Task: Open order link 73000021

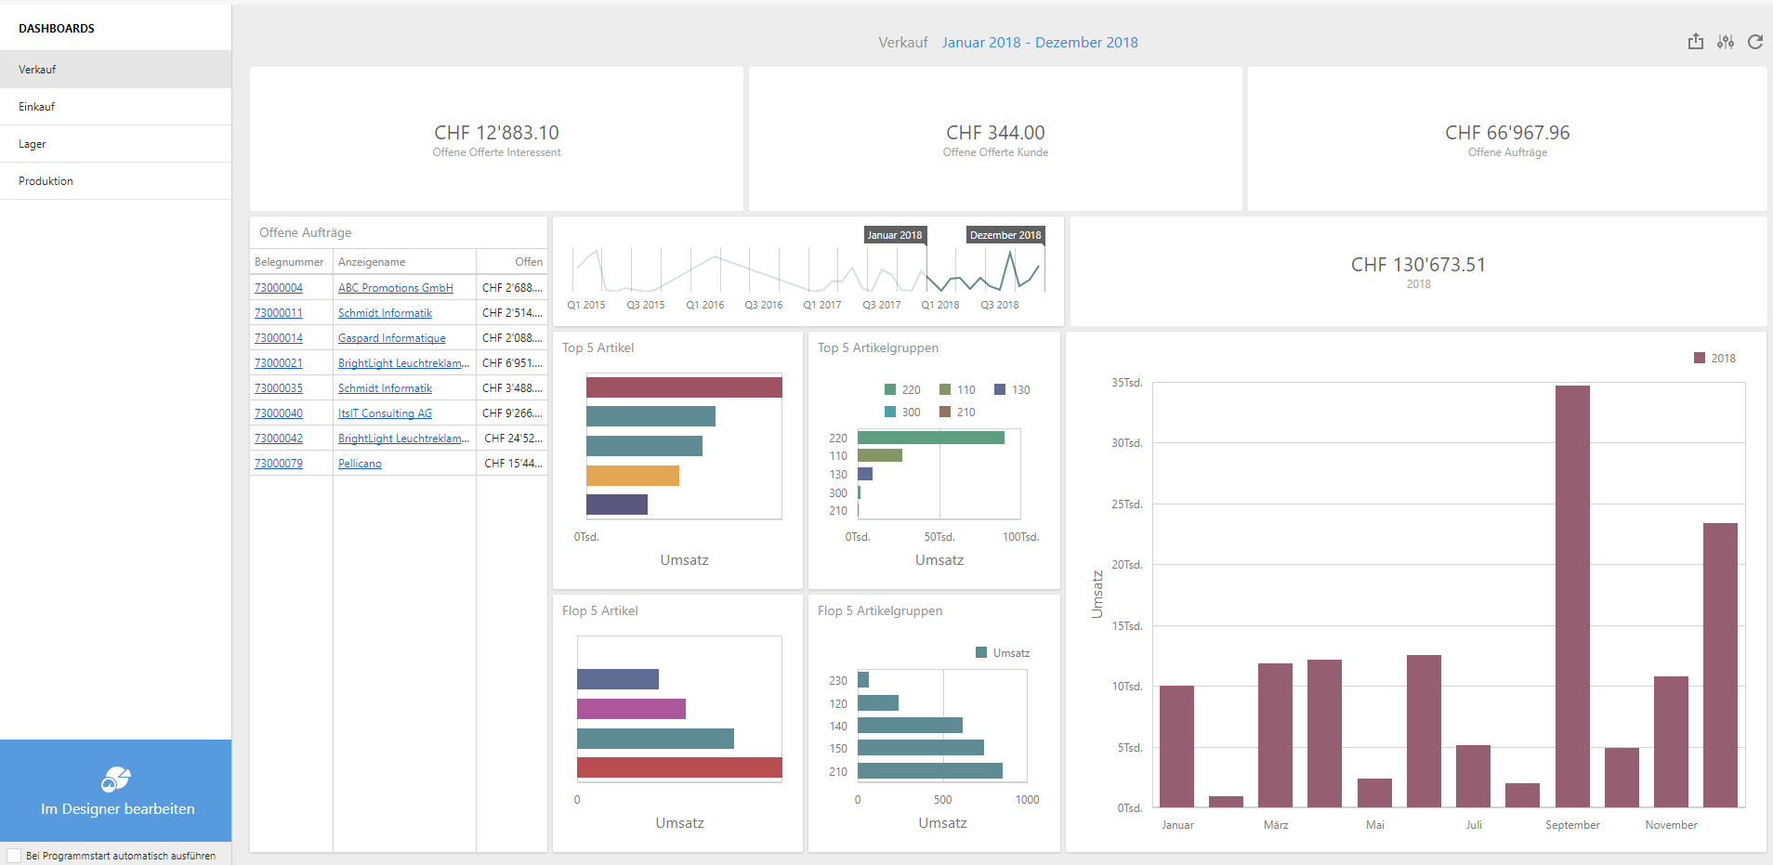Action: pyautogui.click(x=279, y=363)
